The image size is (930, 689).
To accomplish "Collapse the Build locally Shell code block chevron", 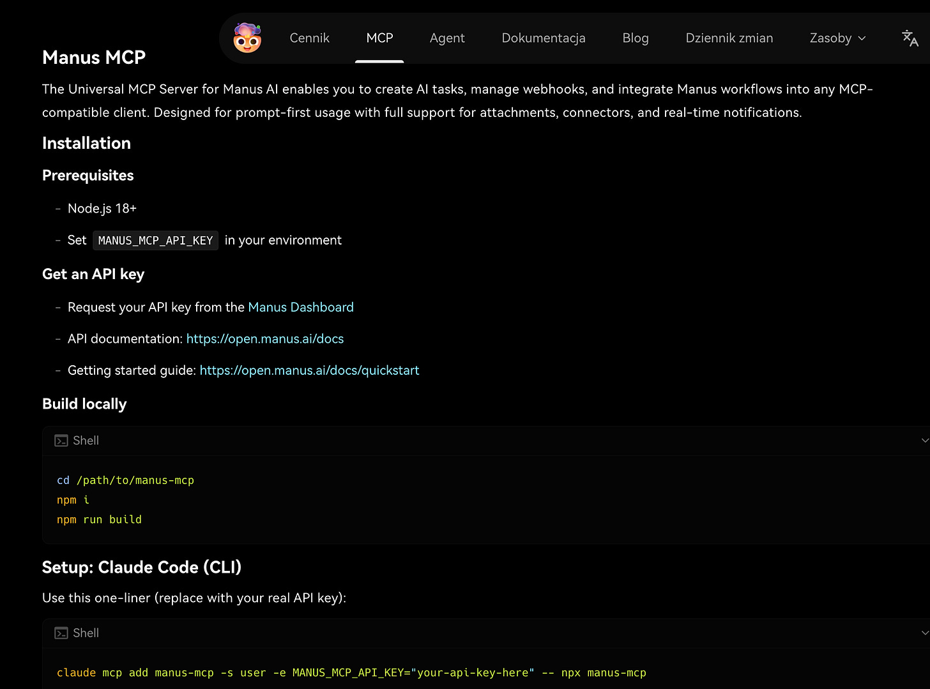I will 924,441.
